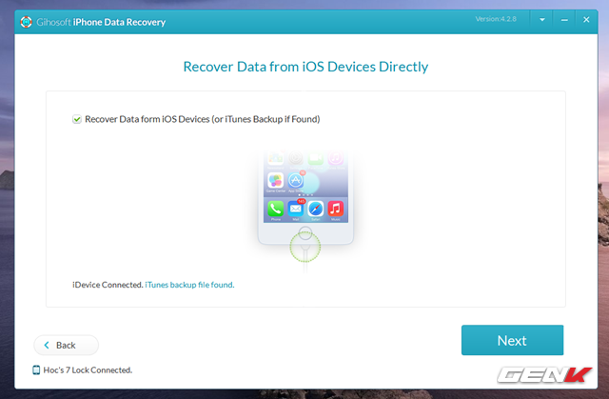The image size is (609, 399).
Task: Click the phone device icon in status bar
Action: [36, 369]
